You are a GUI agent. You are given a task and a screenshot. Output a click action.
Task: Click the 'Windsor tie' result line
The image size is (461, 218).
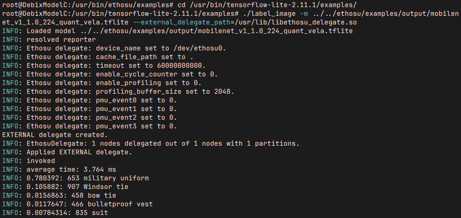65,187
